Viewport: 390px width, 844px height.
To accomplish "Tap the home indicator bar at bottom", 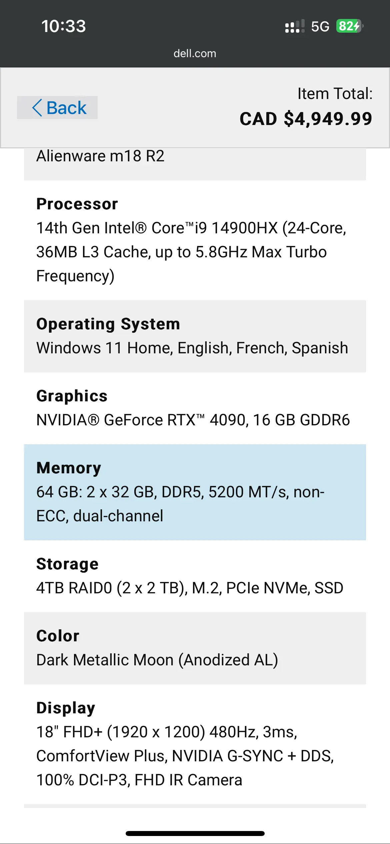I will coord(195,833).
